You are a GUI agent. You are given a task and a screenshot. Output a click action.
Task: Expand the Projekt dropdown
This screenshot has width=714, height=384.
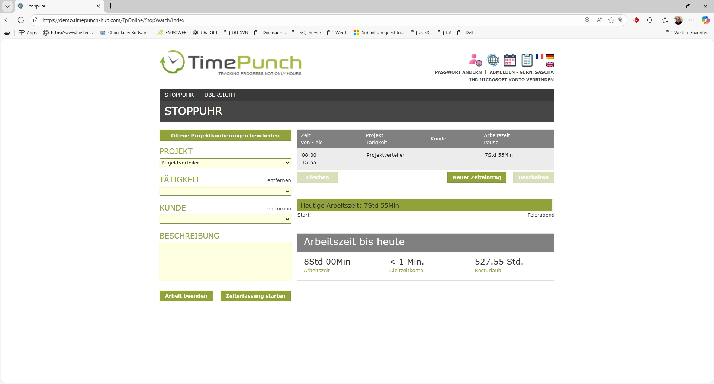coord(225,163)
